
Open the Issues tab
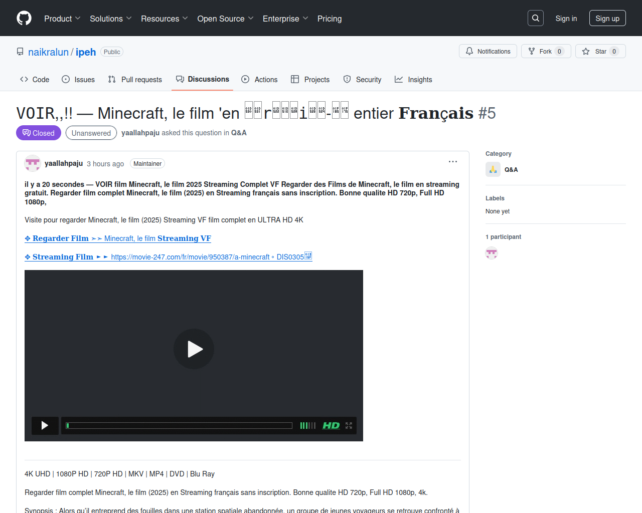click(x=78, y=79)
